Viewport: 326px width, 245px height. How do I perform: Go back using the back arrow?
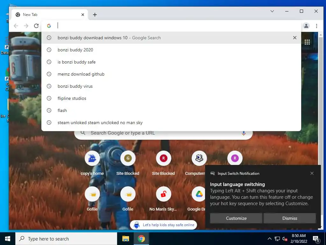pos(16,26)
